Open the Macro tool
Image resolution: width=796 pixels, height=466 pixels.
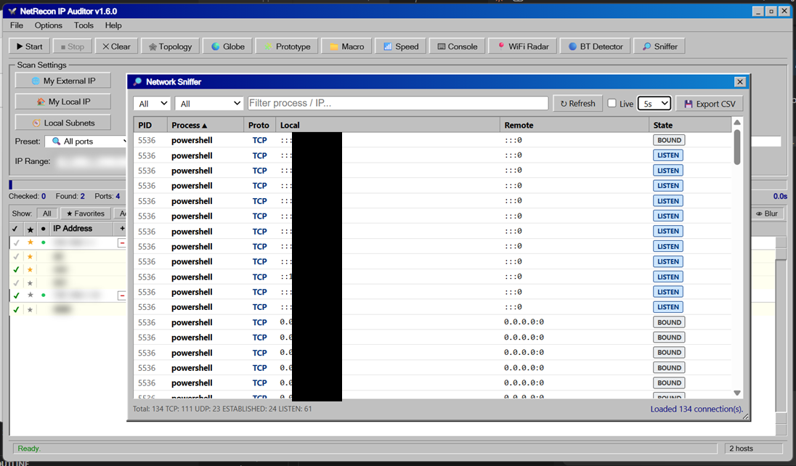coord(346,46)
